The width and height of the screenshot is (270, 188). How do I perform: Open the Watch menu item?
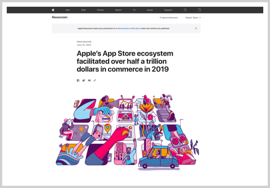pos(118,10)
